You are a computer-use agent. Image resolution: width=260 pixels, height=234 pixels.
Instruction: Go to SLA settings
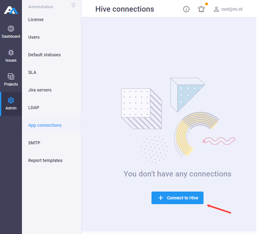[32, 72]
